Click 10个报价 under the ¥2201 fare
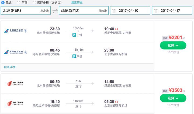The image size is (194, 114). click(x=173, y=52)
